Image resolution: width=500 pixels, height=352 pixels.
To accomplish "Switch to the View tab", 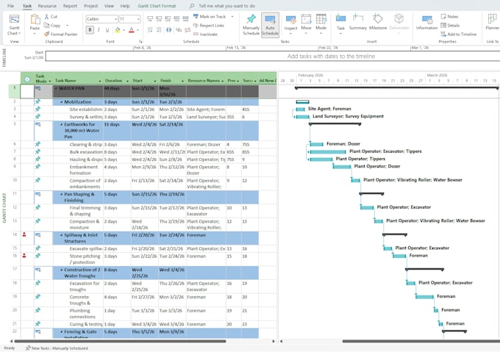I will (x=109, y=6).
